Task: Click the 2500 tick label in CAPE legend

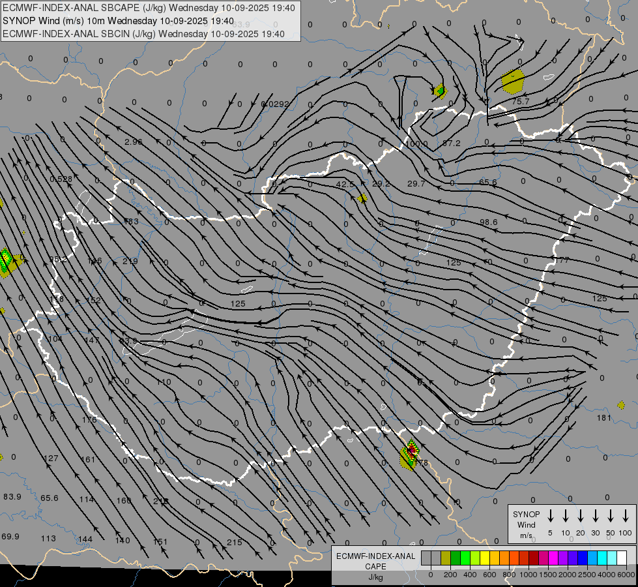Action: 587,575
